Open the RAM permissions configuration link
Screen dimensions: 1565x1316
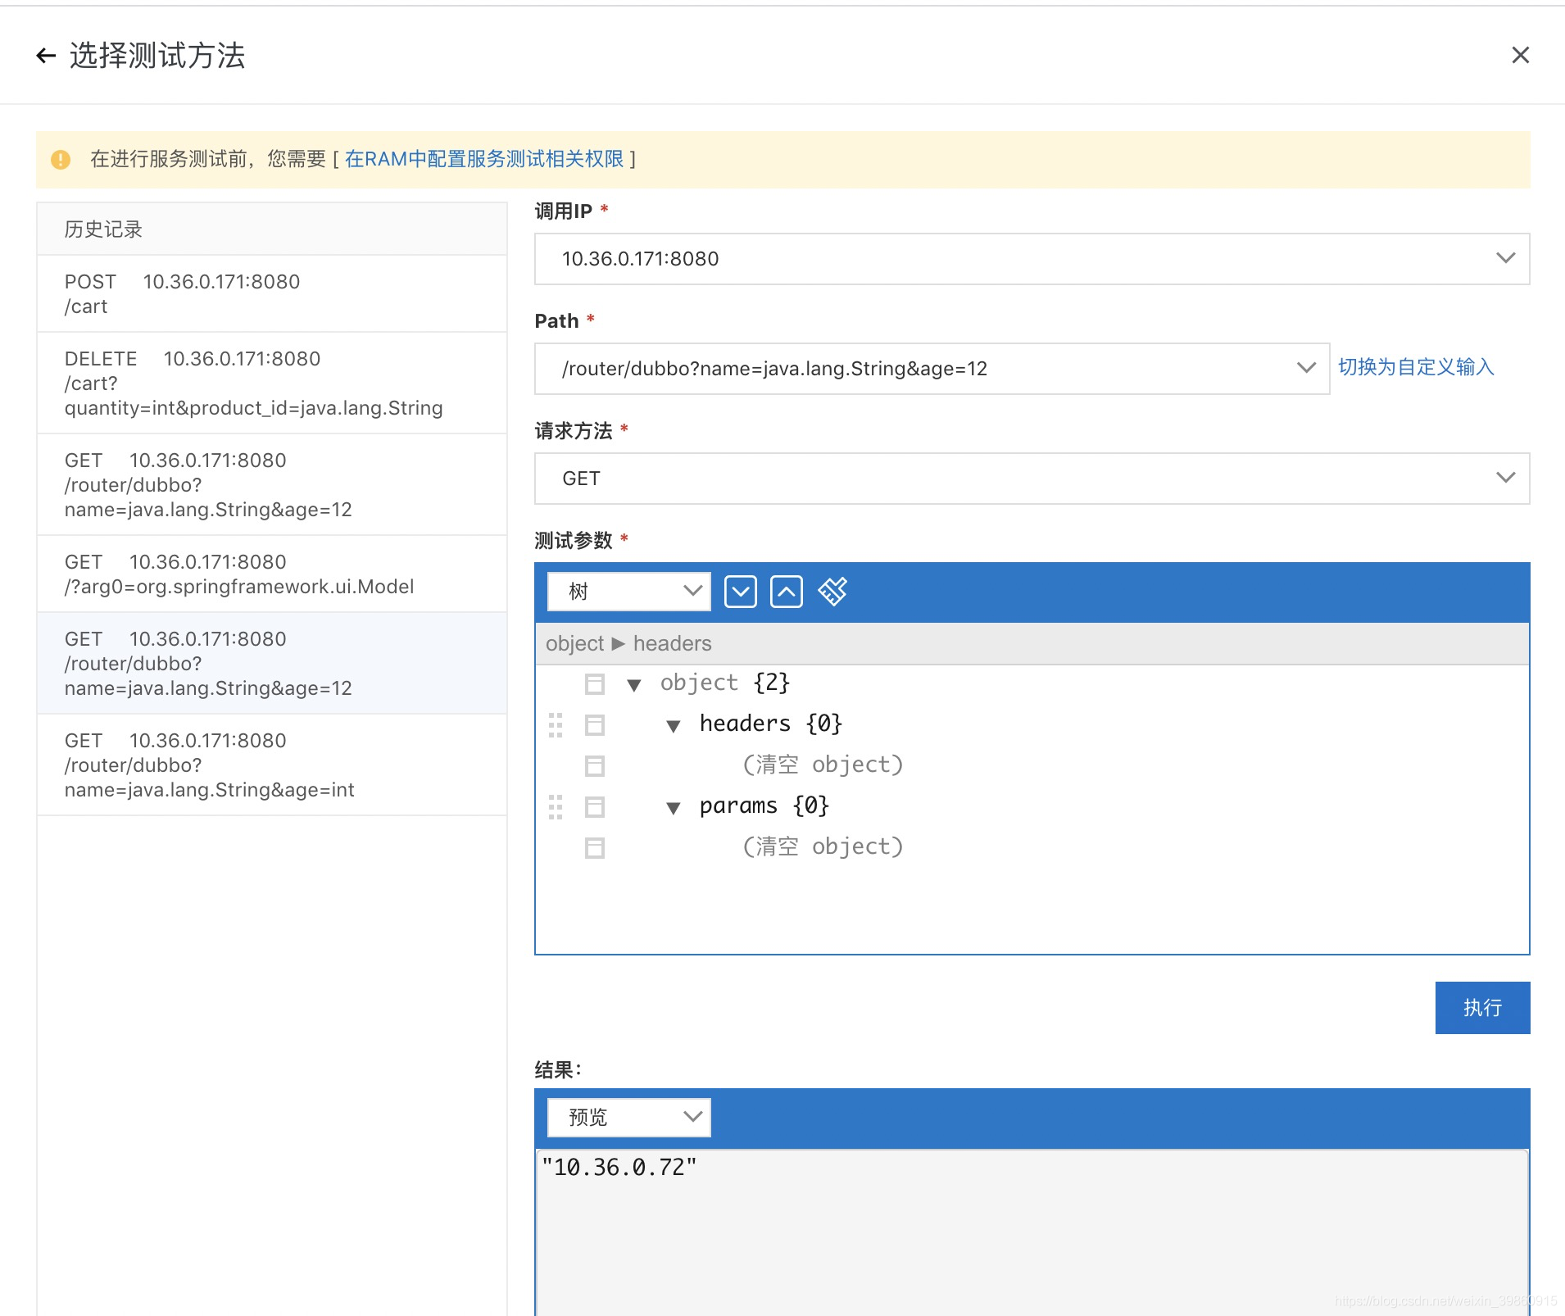tap(484, 159)
